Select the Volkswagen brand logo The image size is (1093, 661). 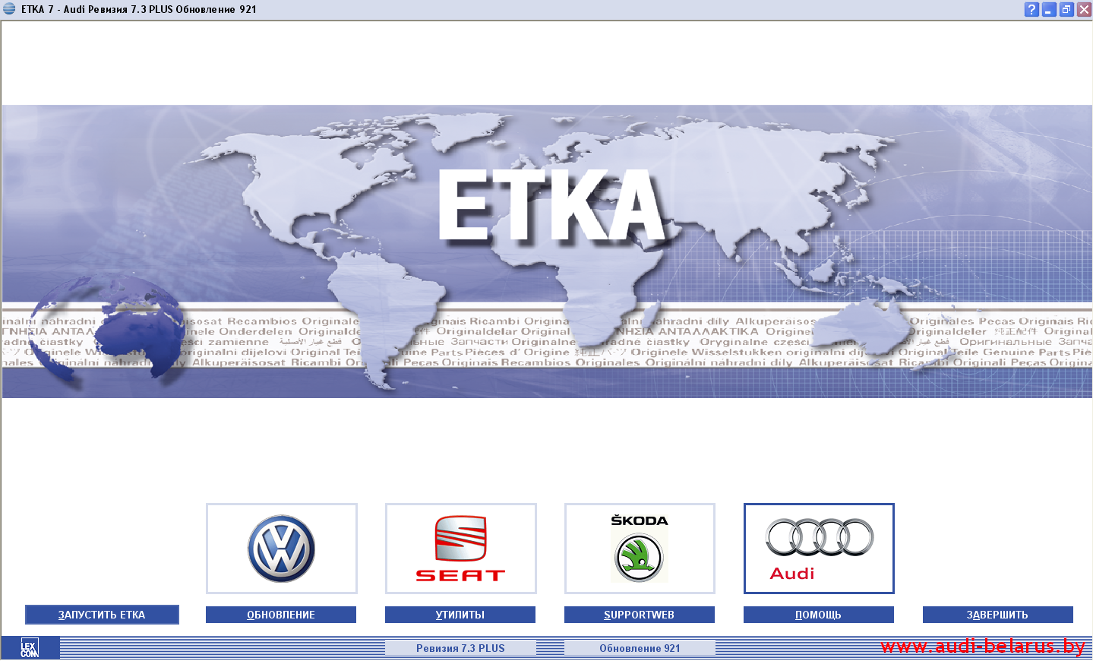(x=281, y=549)
